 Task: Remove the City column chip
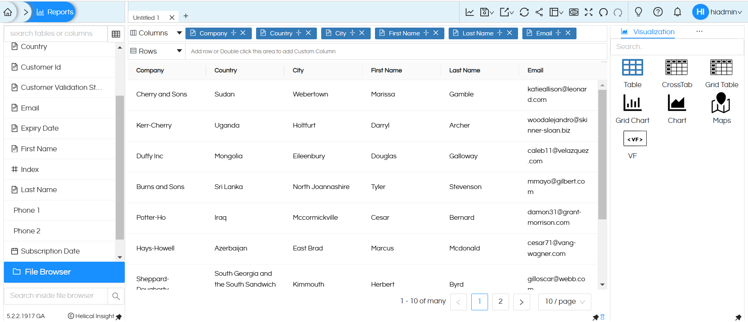coord(362,33)
